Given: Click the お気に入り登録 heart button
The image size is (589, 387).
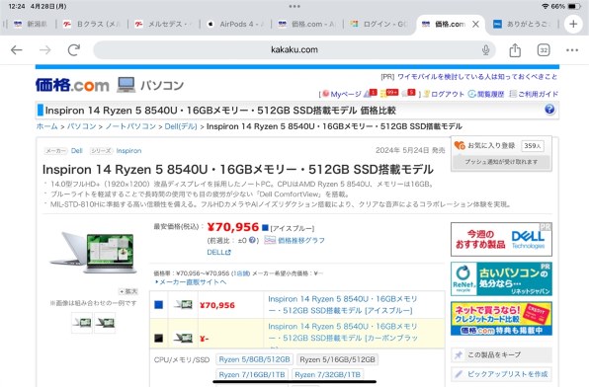Looking at the screenshot, I should coord(484,146).
